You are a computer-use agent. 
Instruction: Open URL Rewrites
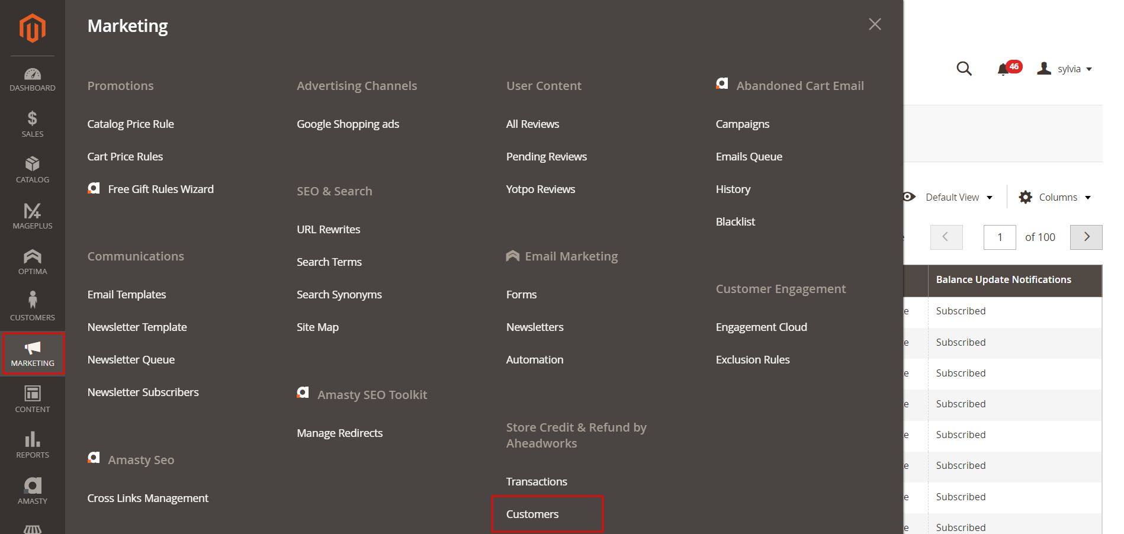point(329,229)
